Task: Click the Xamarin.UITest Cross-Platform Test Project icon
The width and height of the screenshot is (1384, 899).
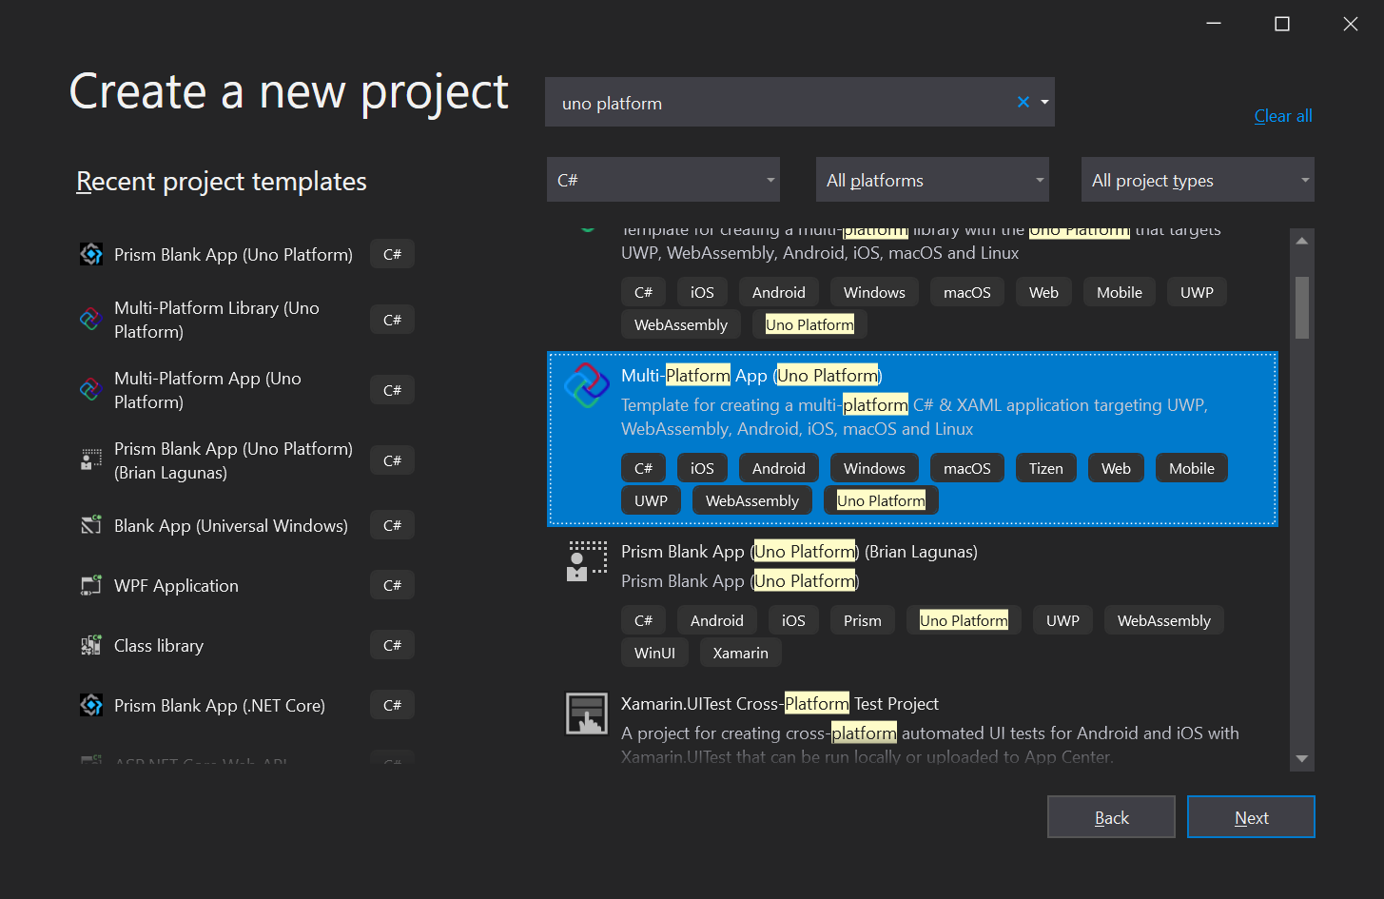Action: pyautogui.click(x=587, y=713)
